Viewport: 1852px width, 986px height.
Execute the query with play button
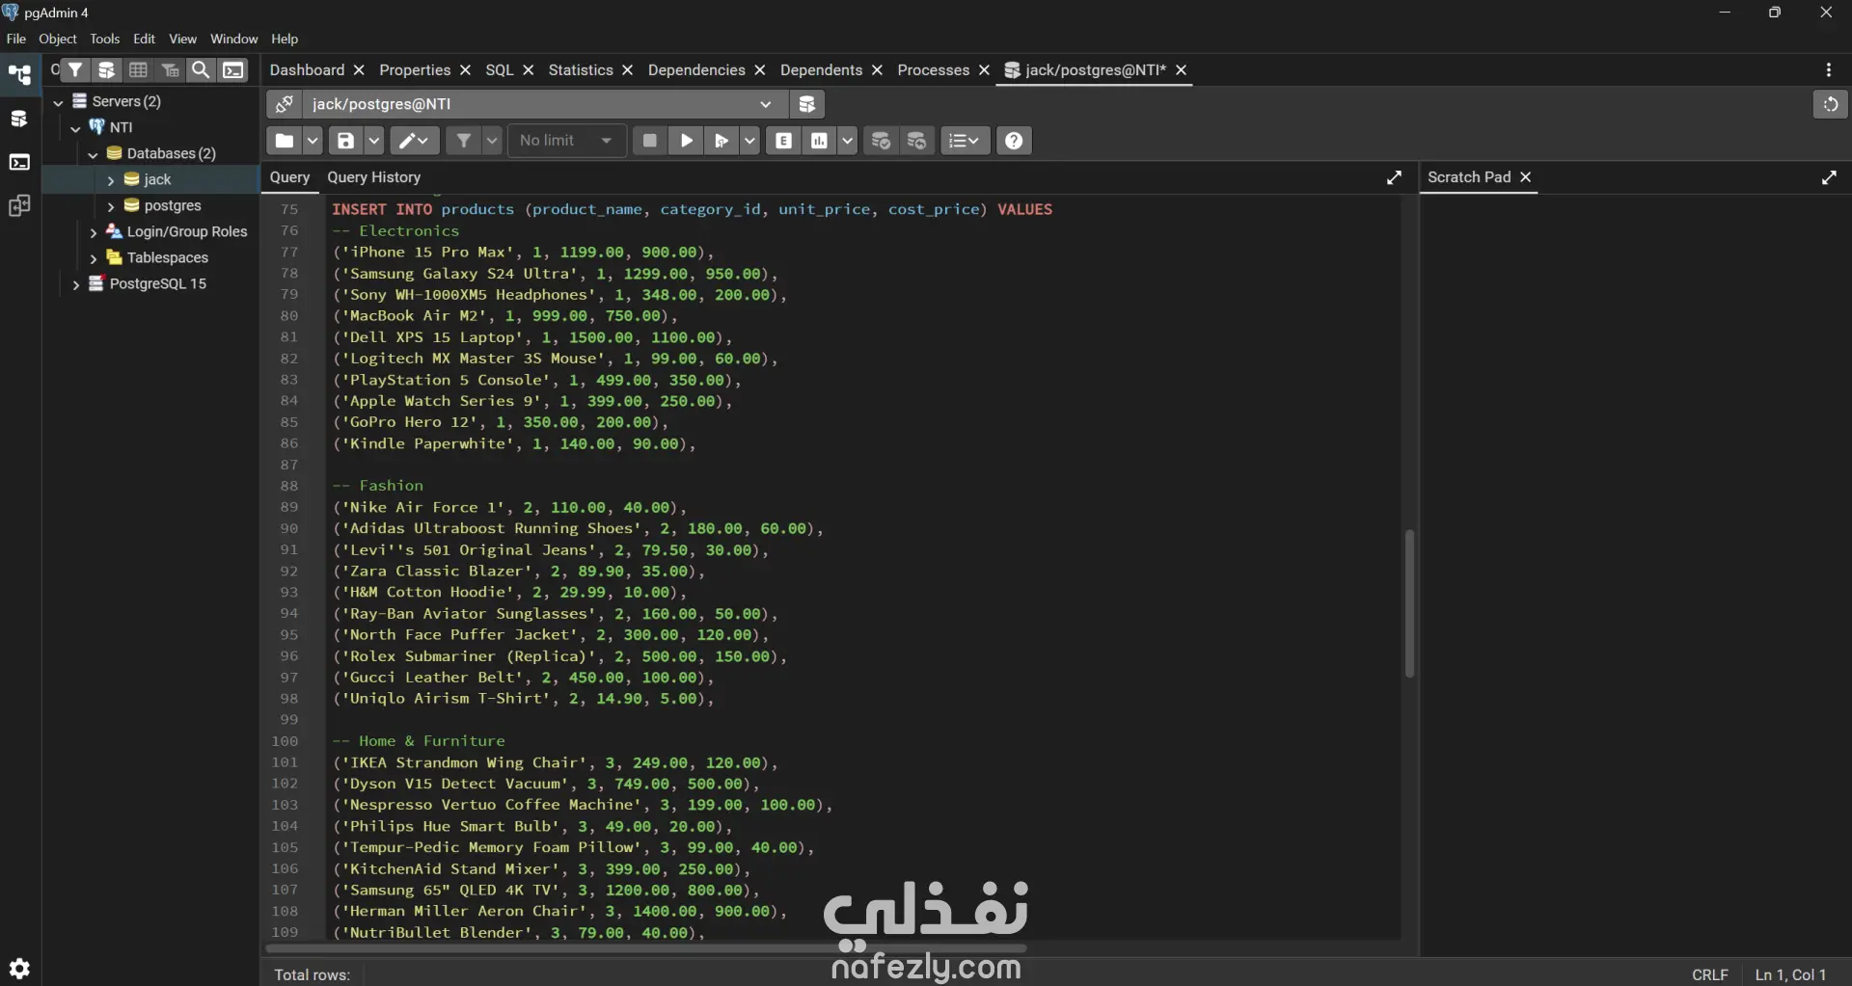687,141
